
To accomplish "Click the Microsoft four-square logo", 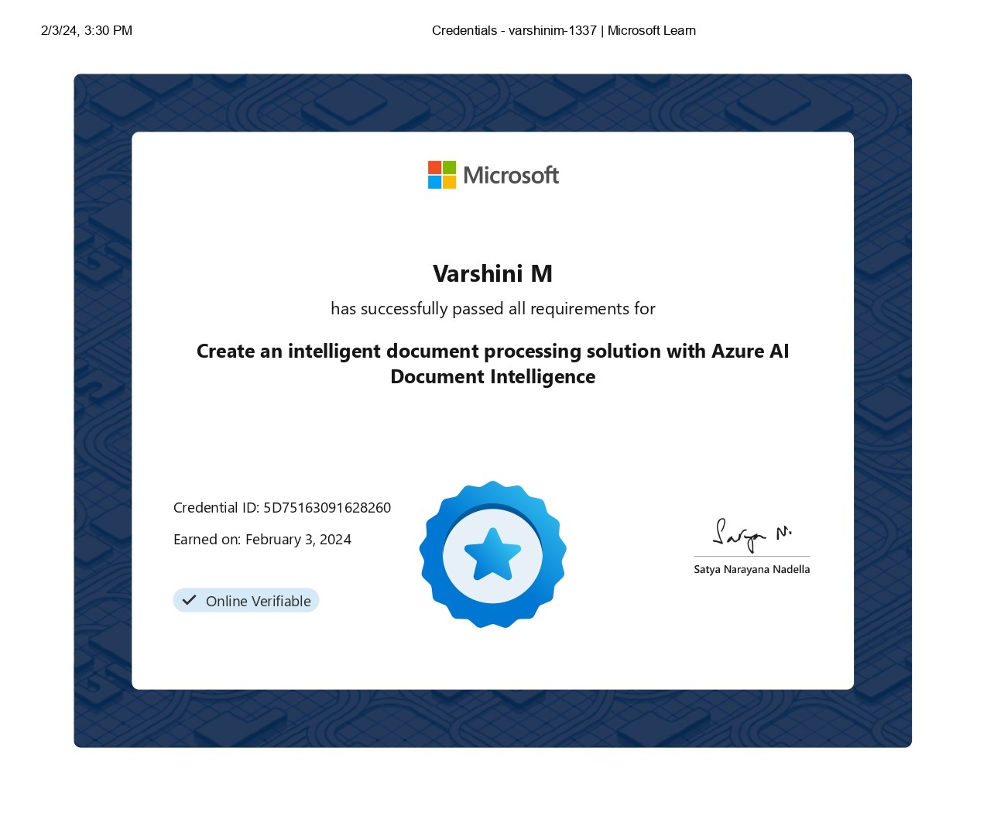I will tap(442, 175).
